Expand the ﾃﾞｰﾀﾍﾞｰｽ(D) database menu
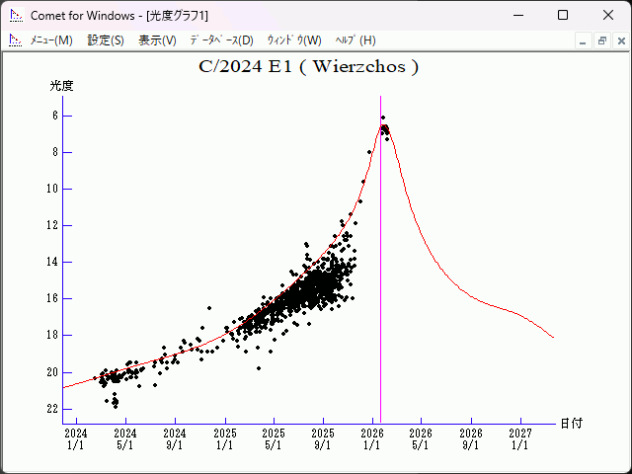 (x=221, y=40)
